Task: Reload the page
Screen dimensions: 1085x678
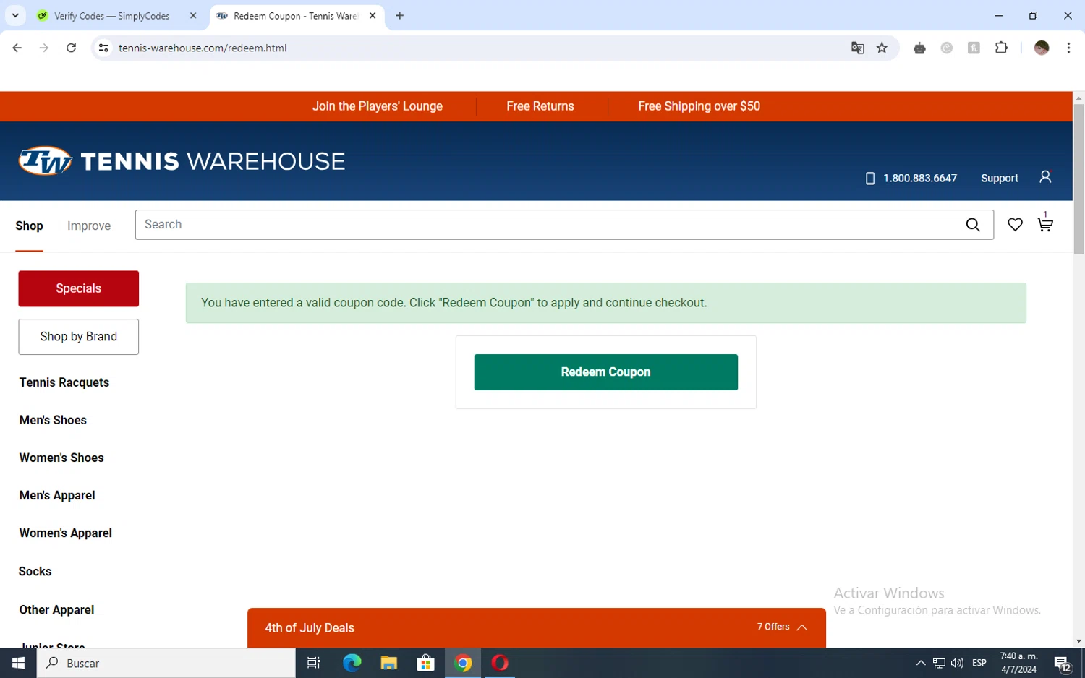Action: coord(71,48)
